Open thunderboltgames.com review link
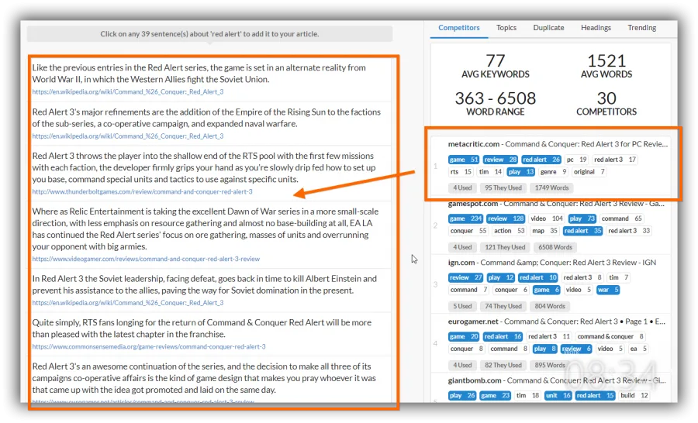The height and width of the screenshot is (423, 698). pos(142,191)
